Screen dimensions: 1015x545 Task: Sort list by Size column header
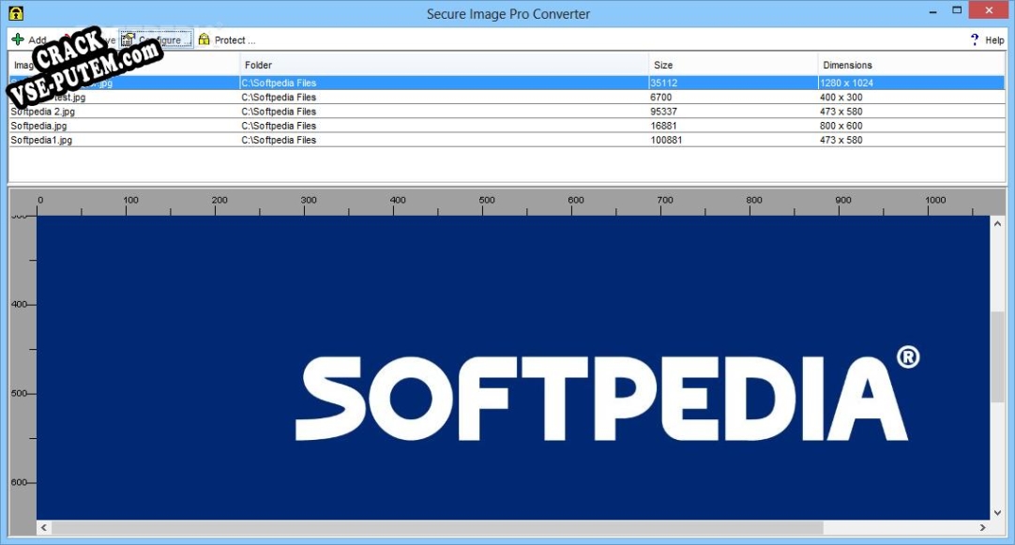pos(733,65)
